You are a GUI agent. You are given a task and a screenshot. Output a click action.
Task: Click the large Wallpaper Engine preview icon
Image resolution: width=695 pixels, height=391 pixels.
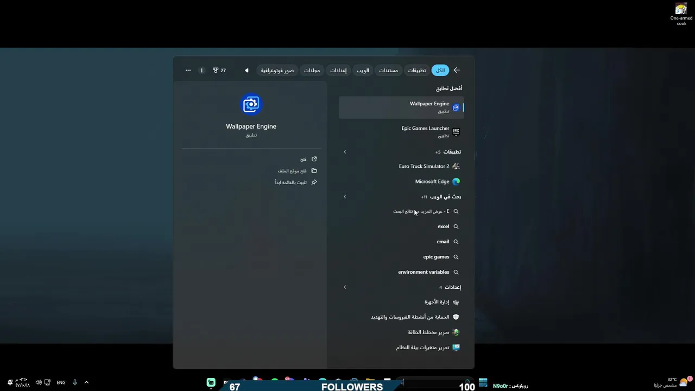tap(251, 104)
